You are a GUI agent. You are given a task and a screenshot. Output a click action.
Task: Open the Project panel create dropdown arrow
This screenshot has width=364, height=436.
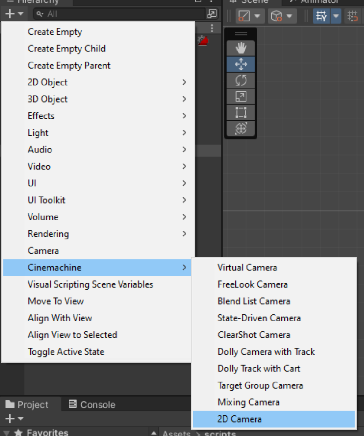pos(21,419)
